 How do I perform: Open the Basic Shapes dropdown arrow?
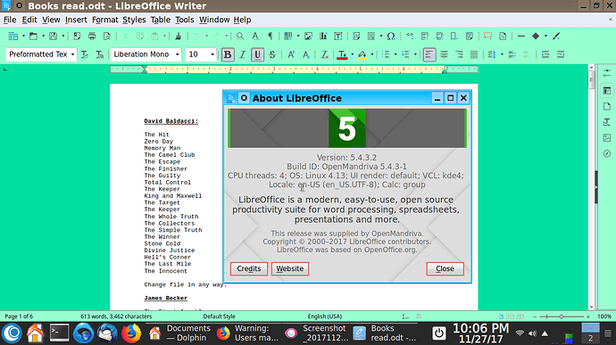545,37
